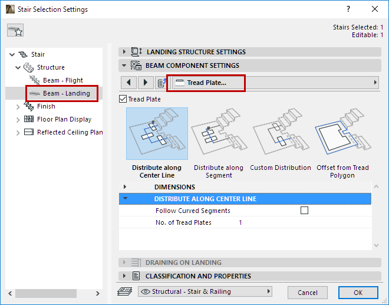This screenshot has width=389, height=305.
Task: Click the Reflected Ceiling Plan icon
Action: click(29, 132)
